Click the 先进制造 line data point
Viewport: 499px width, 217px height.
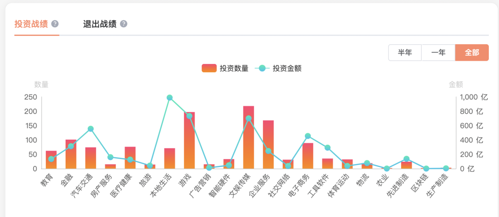(x=407, y=159)
